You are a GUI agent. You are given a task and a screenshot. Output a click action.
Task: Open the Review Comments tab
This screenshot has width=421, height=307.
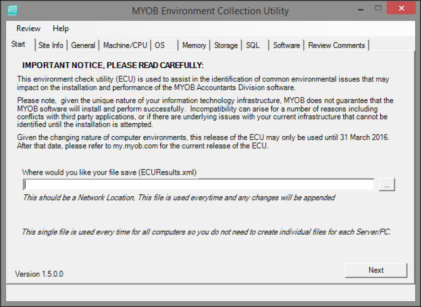coord(337,45)
